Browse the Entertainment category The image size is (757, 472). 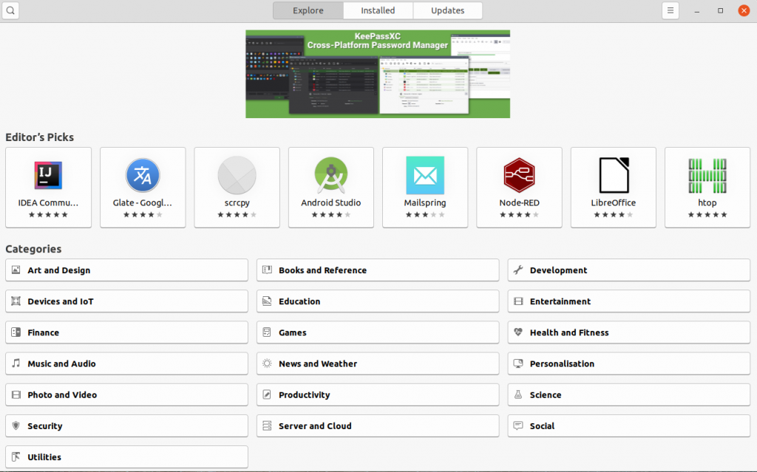(628, 301)
